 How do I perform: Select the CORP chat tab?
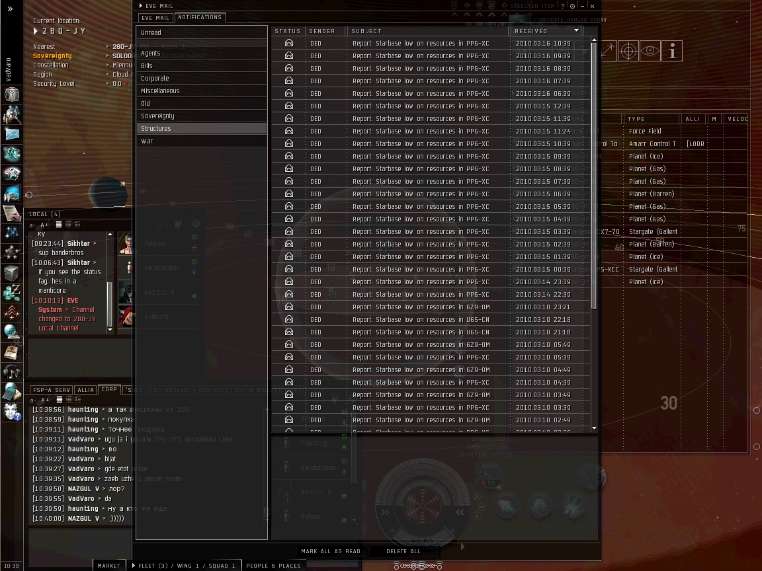point(109,389)
